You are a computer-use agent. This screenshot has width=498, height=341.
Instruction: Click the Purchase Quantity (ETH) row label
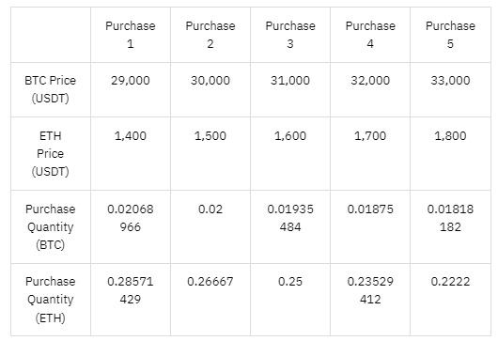[50, 300]
